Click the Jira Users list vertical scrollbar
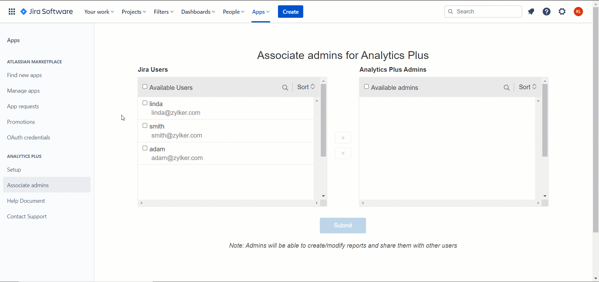 tap(323, 120)
